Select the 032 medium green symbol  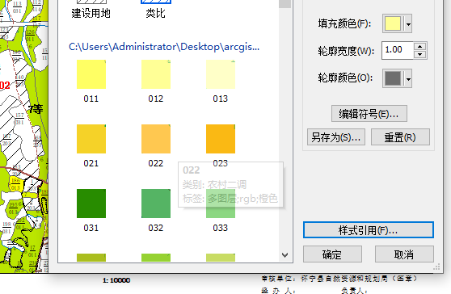click(156, 204)
